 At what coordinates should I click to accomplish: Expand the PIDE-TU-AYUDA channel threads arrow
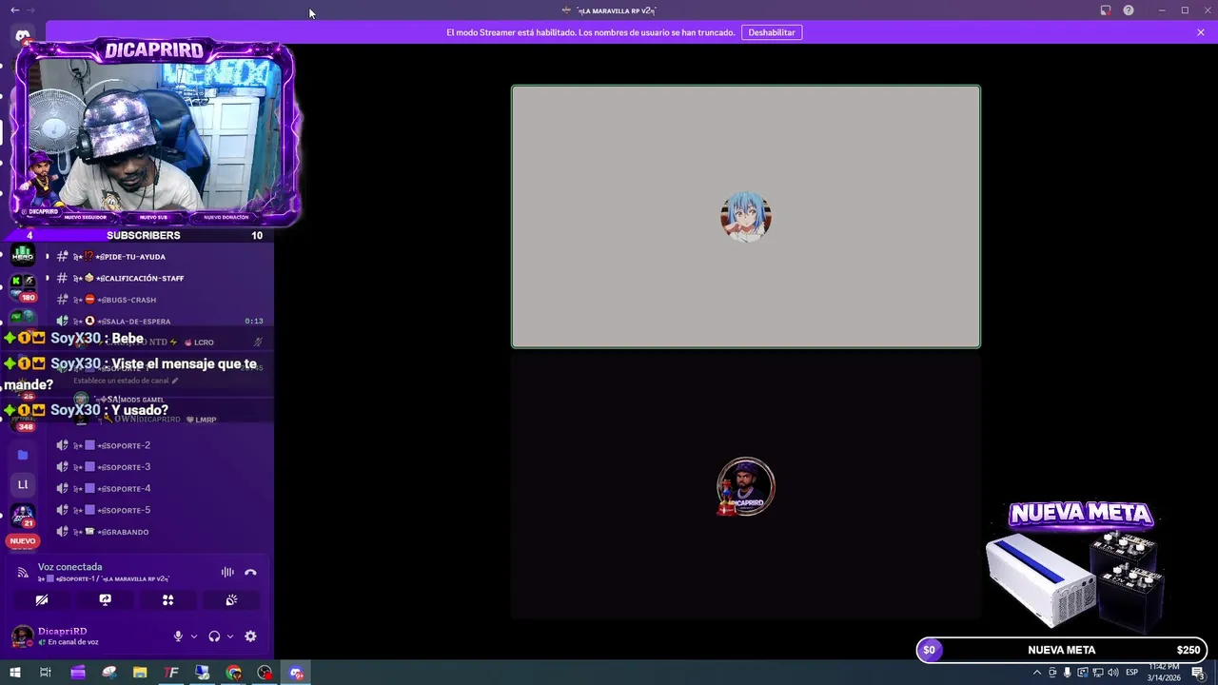[48, 257]
